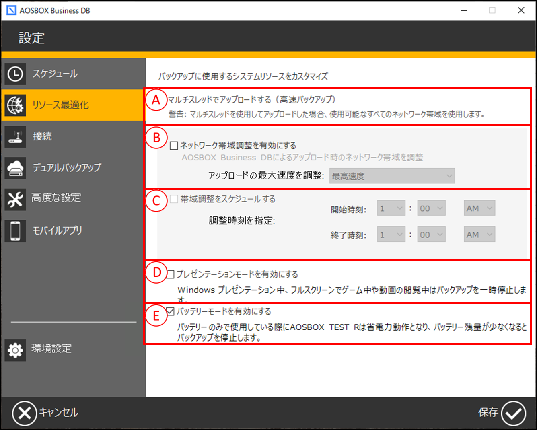Image resolution: width=537 pixels, height=430 pixels.
Task: Select the 高度な設定 wrench and screwdriver icon
Action: pos(15,200)
